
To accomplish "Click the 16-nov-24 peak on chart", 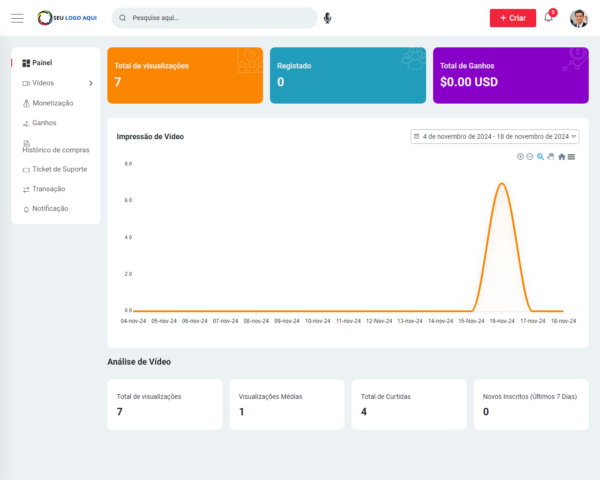I will click(x=502, y=183).
